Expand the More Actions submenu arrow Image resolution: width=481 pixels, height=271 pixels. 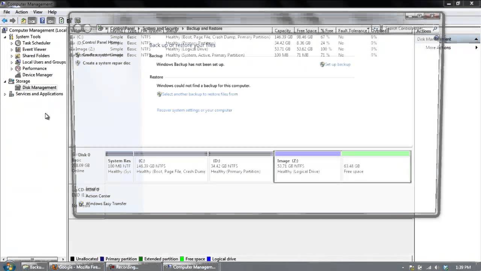pyautogui.click(x=476, y=48)
